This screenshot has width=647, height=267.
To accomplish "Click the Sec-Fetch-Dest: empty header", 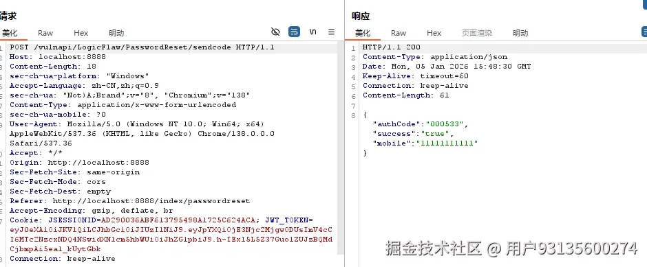I will coord(61,191).
